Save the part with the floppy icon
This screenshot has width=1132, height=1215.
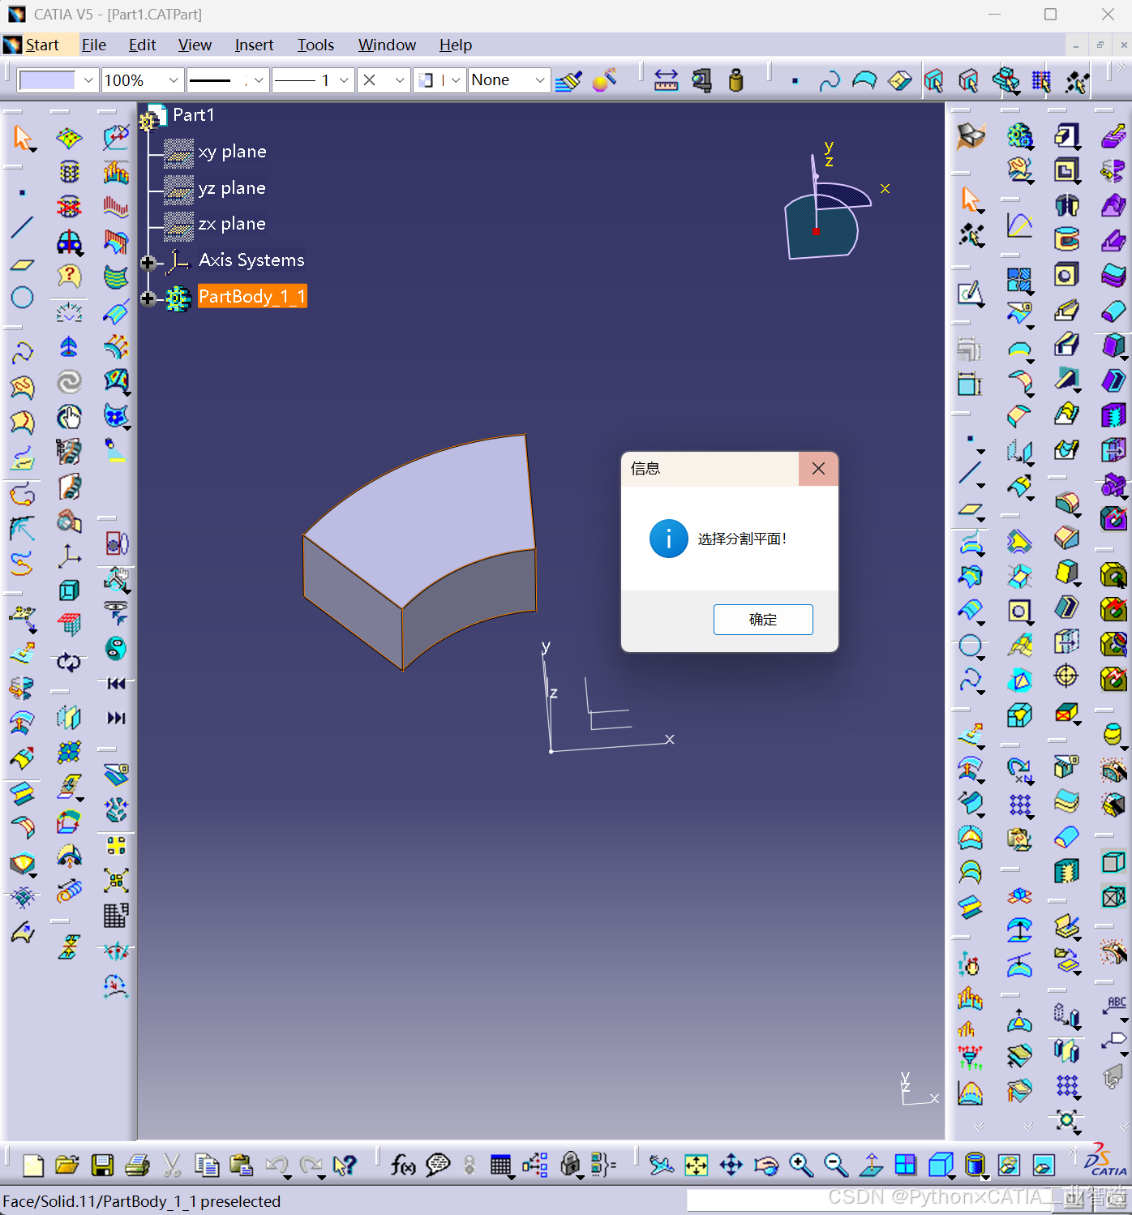(x=102, y=1166)
